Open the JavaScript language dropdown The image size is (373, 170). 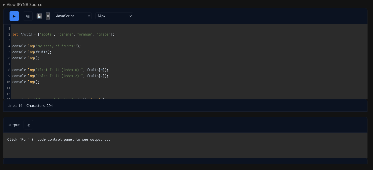pyautogui.click(x=73, y=16)
